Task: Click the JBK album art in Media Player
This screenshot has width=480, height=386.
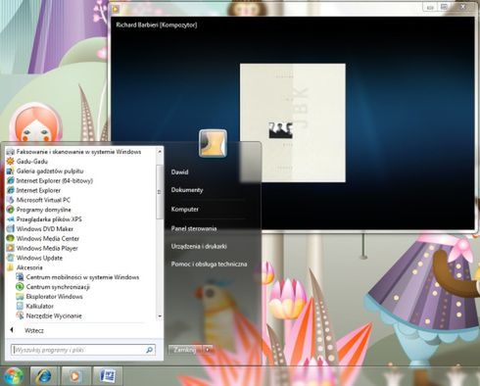Action: tap(293, 122)
